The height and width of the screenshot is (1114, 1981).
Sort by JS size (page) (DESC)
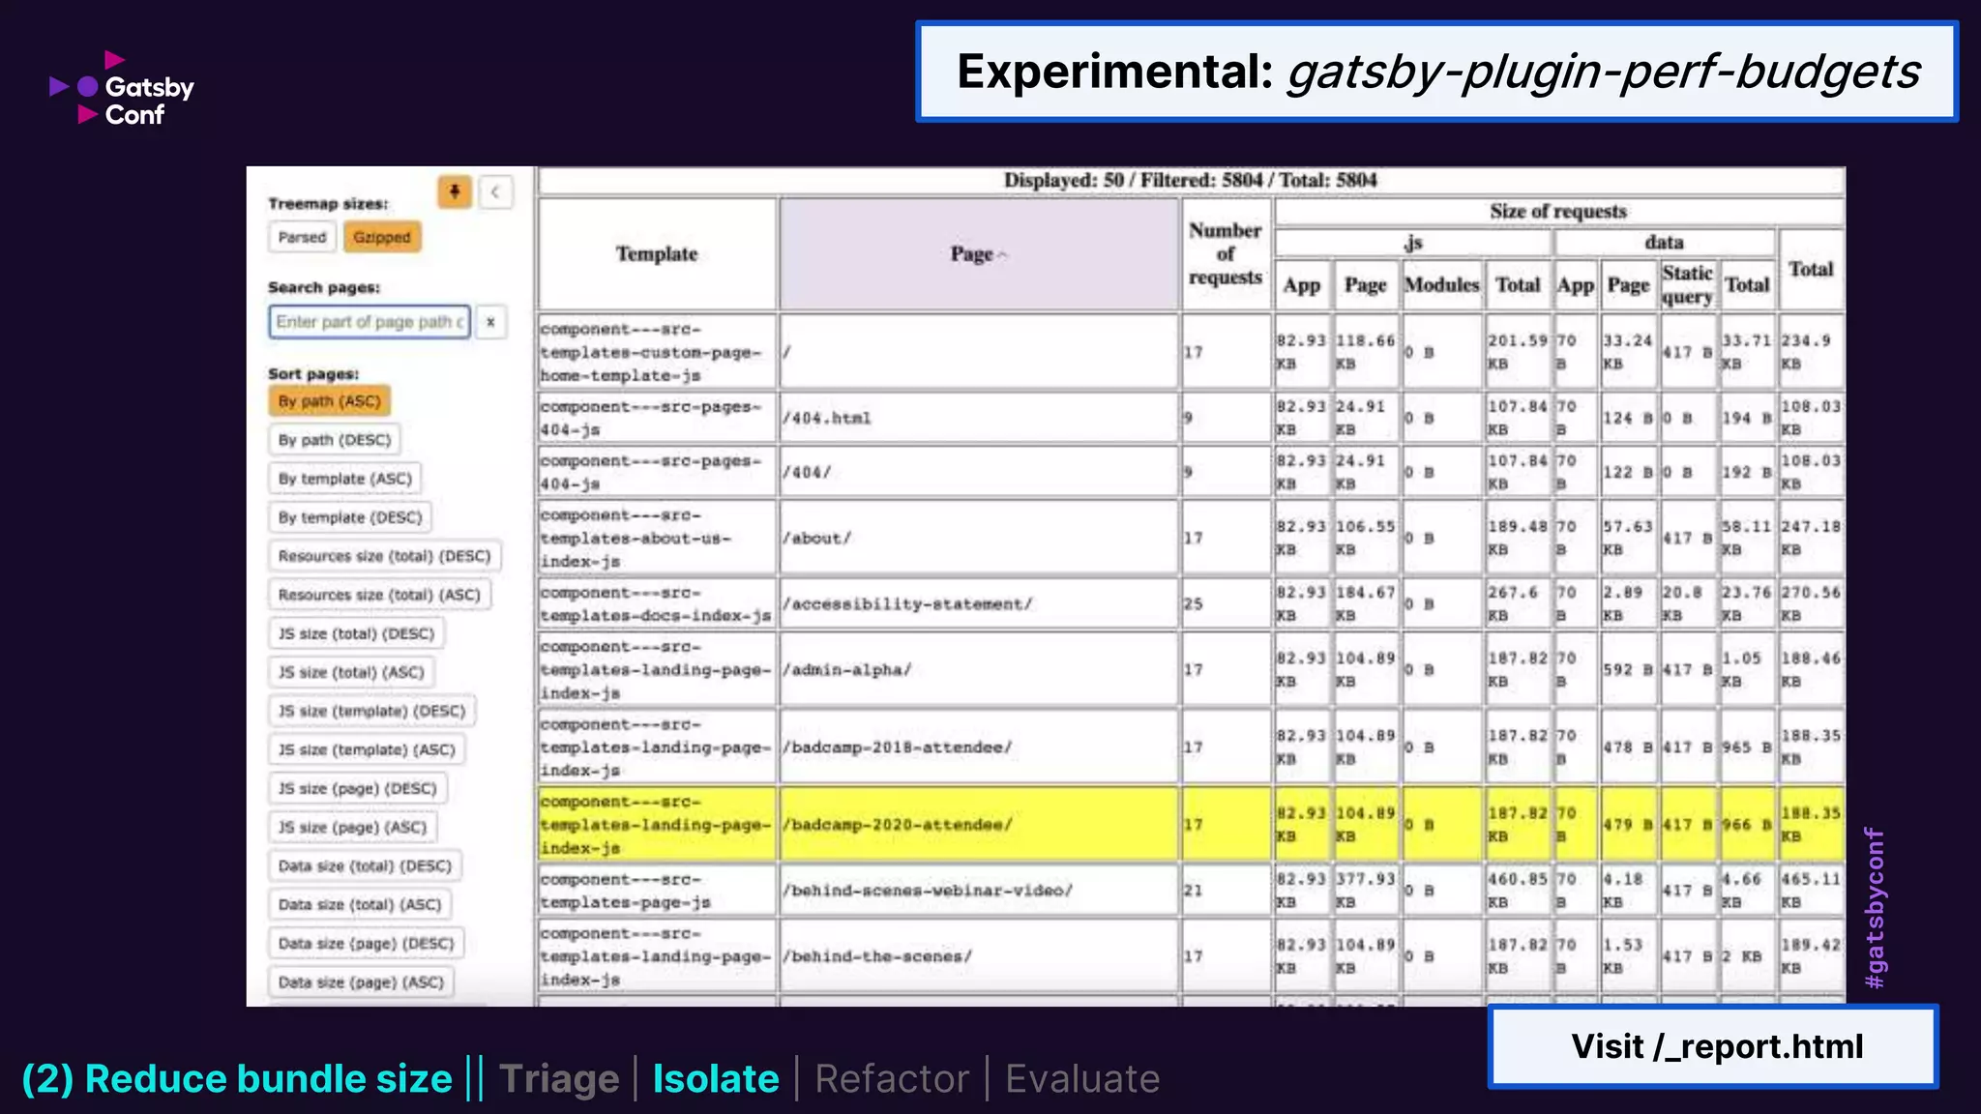click(358, 788)
